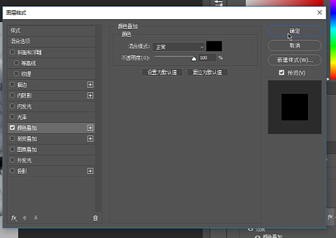Click the opacity value field showing 100
The width and height of the screenshot is (336, 238).
pyautogui.click(x=207, y=58)
